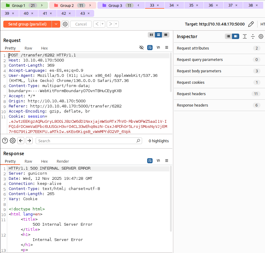Close Repeater tab 40
The width and height of the screenshot is (265, 253).
[x=32, y=14]
